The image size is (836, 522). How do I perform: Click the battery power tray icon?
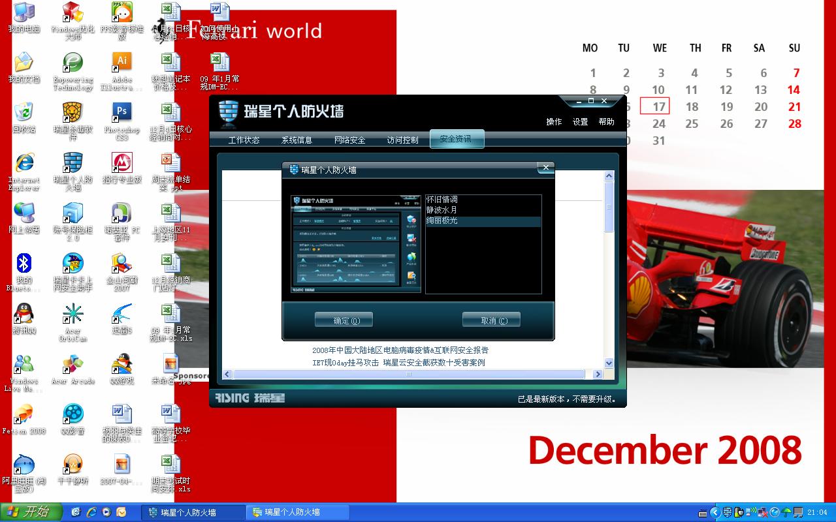[x=739, y=512]
